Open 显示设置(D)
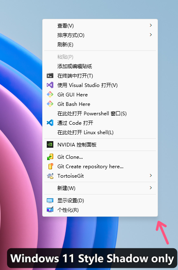Image resolution: width=178 pixels, height=270 pixels. point(100,201)
